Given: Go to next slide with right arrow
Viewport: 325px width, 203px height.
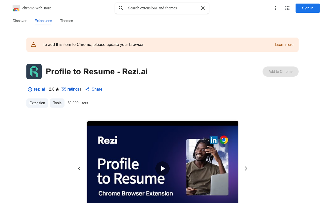Looking at the screenshot, I should coord(246,168).
